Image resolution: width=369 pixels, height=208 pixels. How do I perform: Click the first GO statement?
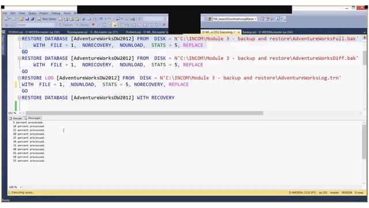[x=25, y=51]
